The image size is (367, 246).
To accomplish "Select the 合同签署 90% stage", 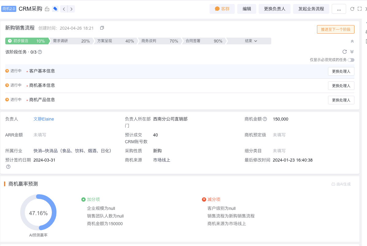I will click(204, 41).
